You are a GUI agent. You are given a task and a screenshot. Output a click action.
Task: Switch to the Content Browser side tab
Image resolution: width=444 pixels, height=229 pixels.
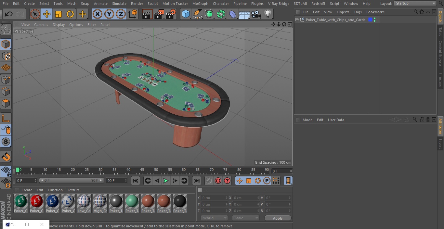(x=440, y=54)
